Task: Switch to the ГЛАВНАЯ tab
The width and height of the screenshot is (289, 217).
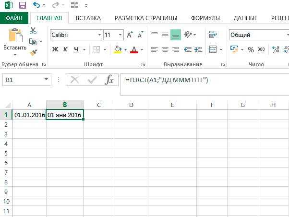Action: pos(49,18)
